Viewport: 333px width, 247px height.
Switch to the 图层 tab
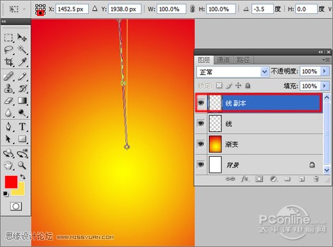pos(204,60)
